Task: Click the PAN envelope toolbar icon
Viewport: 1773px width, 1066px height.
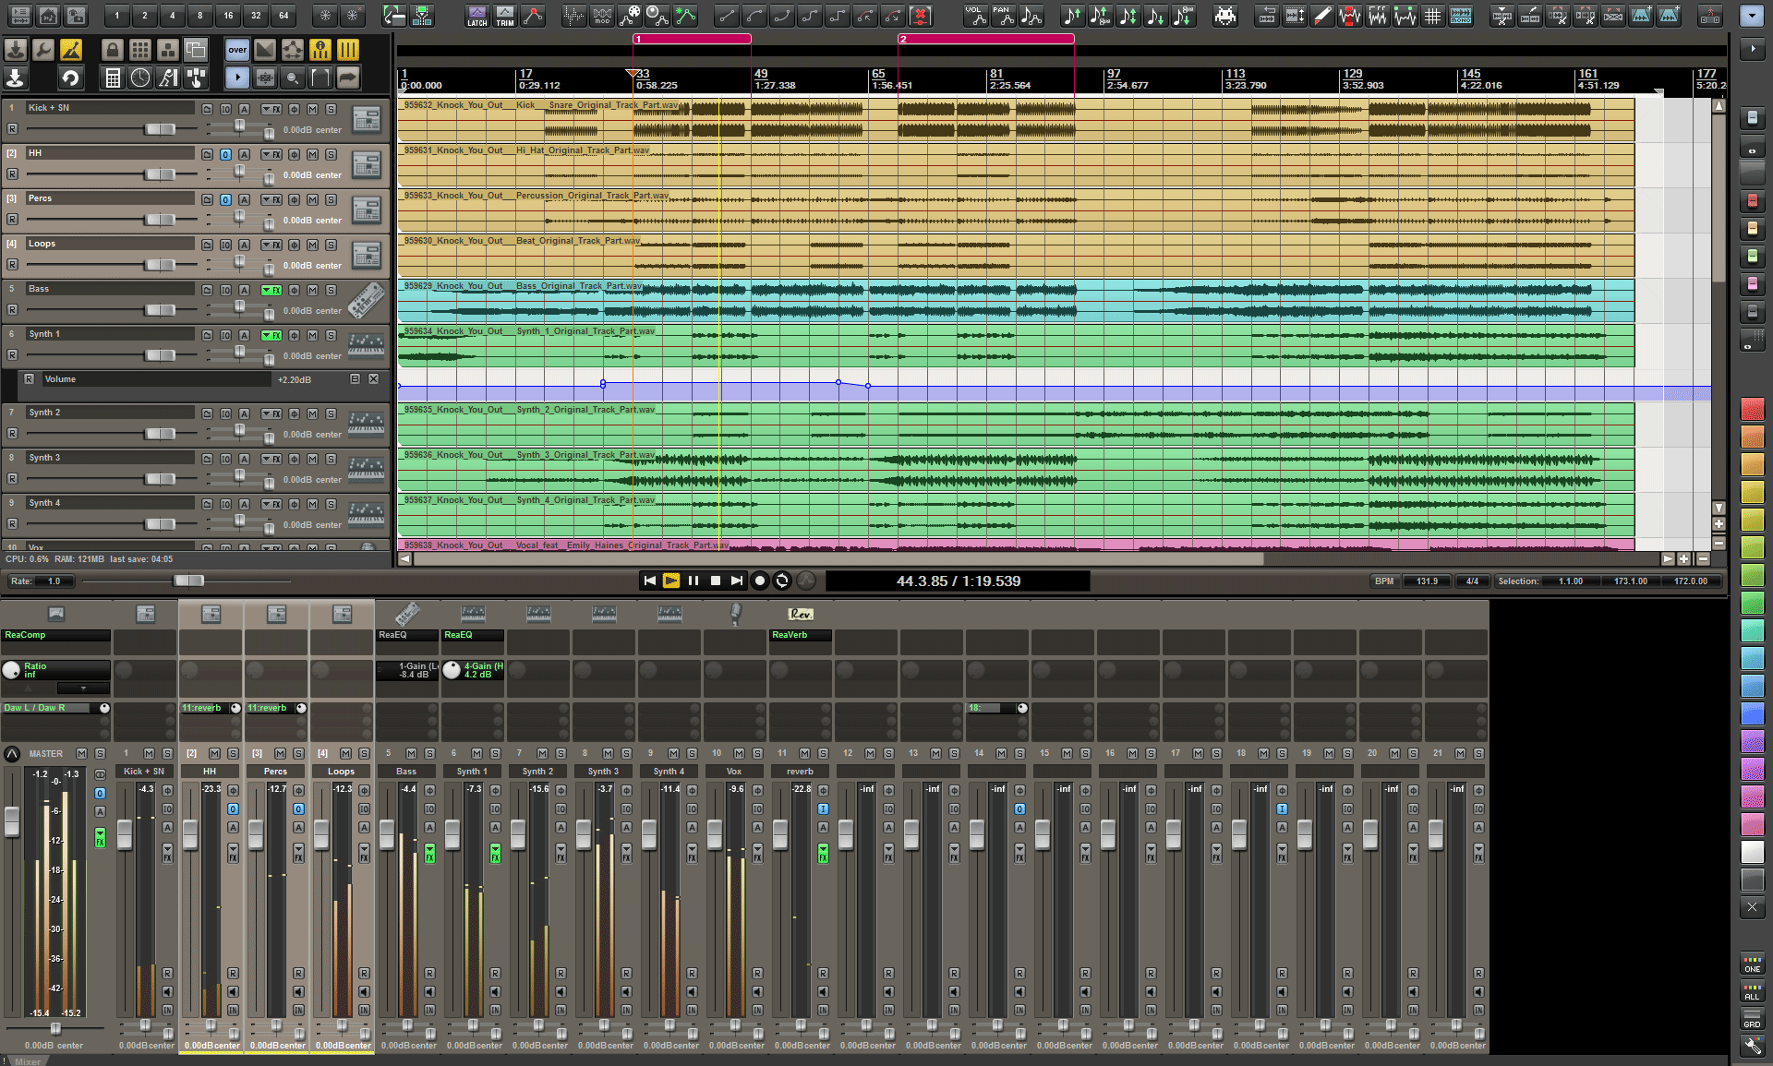Action: point(1003,16)
